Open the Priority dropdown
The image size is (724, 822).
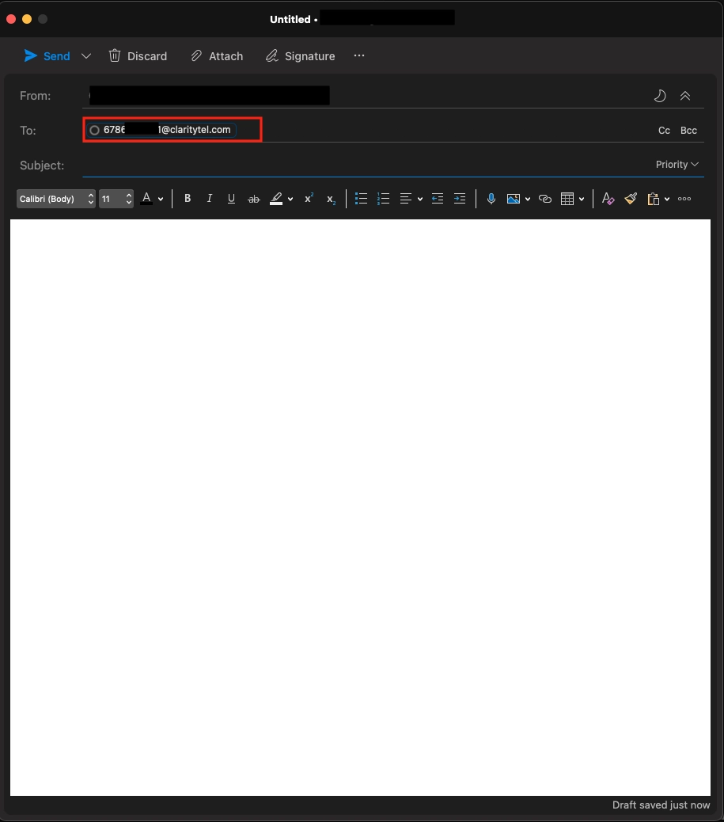(677, 165)
